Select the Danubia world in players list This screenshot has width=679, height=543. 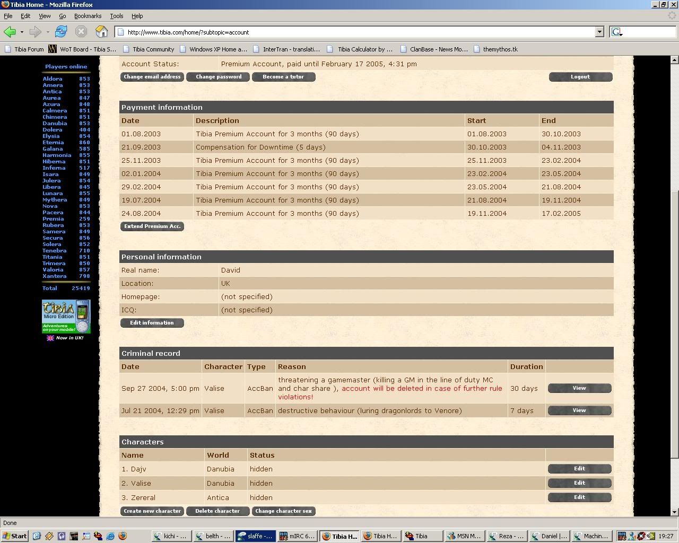pyautogui.click(x=55, y=123)
